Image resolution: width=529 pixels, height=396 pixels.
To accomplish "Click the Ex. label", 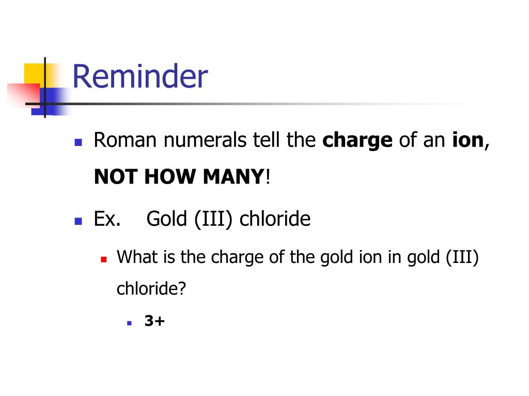I will point(107,219).
